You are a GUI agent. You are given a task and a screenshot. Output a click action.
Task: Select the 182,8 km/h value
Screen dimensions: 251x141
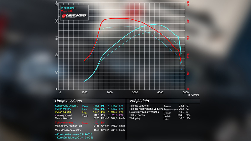(118, 118)
